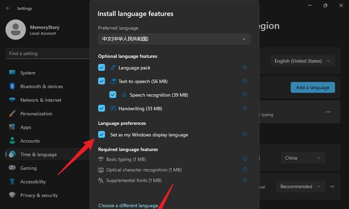Toggle Set as my Windows display language

(102, 134)
